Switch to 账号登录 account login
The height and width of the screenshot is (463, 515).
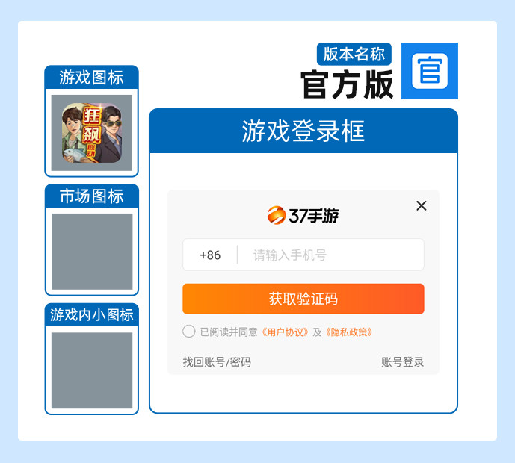402,362
